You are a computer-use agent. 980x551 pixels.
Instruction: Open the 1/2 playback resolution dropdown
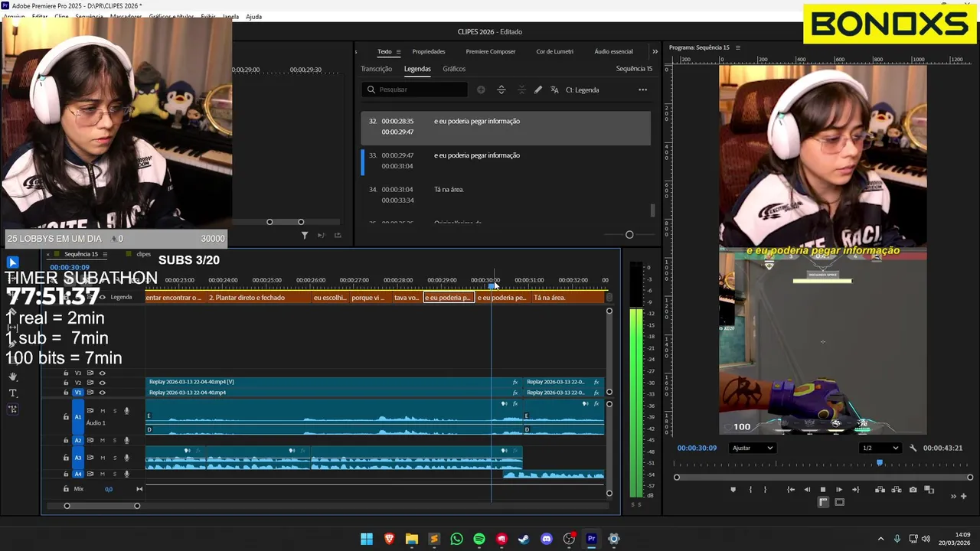point(879,448)
